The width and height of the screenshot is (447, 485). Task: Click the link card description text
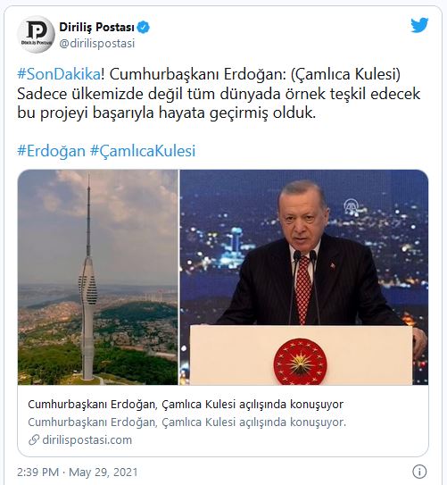coord(186,422)
